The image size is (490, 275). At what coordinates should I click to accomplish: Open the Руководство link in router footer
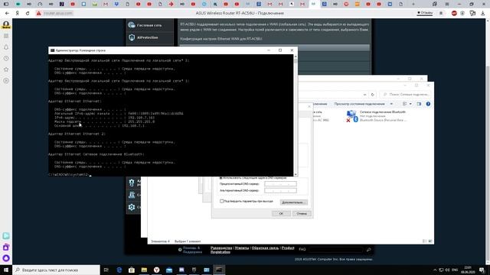[x=221, y=248]
